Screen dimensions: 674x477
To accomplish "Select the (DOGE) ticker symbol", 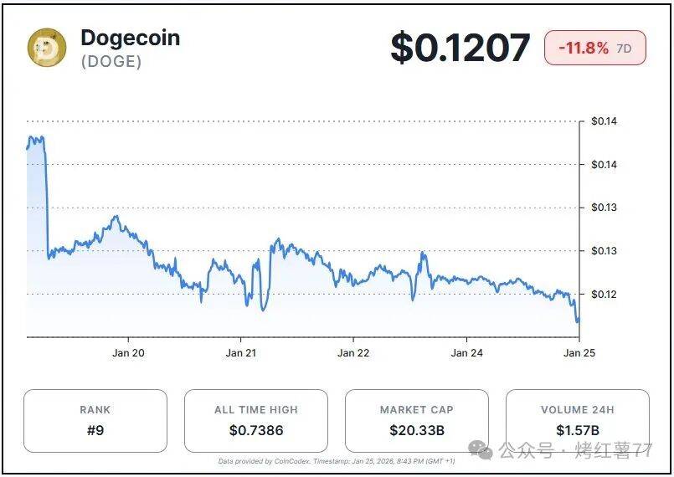I will (x=111, y=62).
